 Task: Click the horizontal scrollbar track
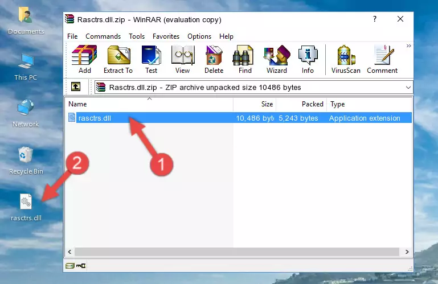pyautogui.click(x=237, y=252)
